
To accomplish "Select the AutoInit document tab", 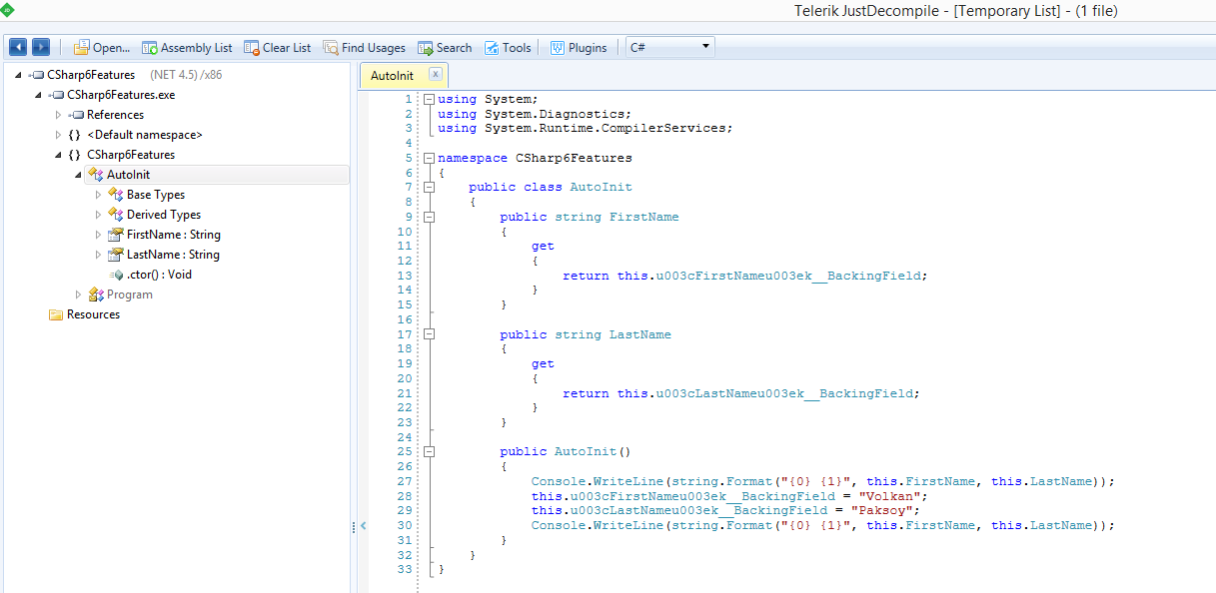I will (392, 74).
